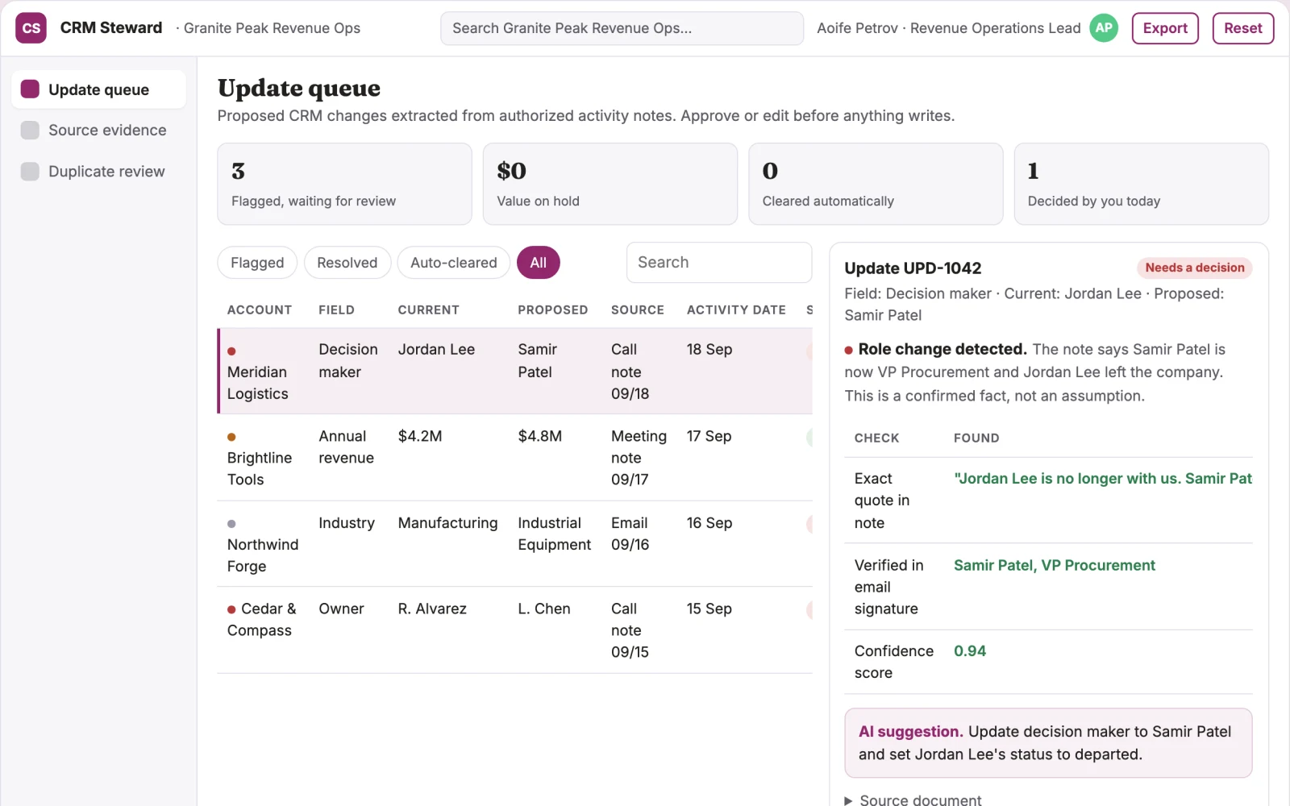Open the Cedar & Compass row

pos(515,630)
